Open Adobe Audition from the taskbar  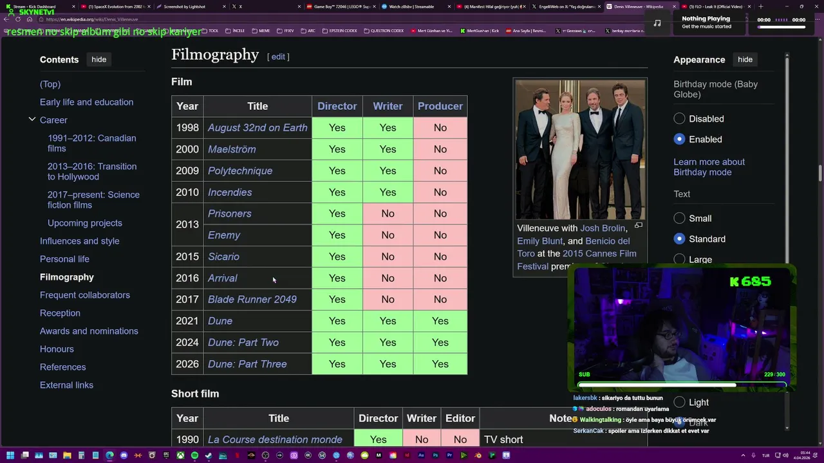click(421, 455)
